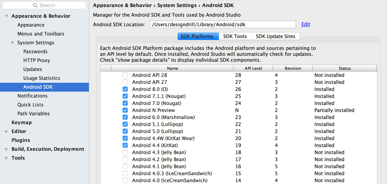
Task: Click the Edit link for SDK location
Action: pyautogui.click(x=306, y=24)
